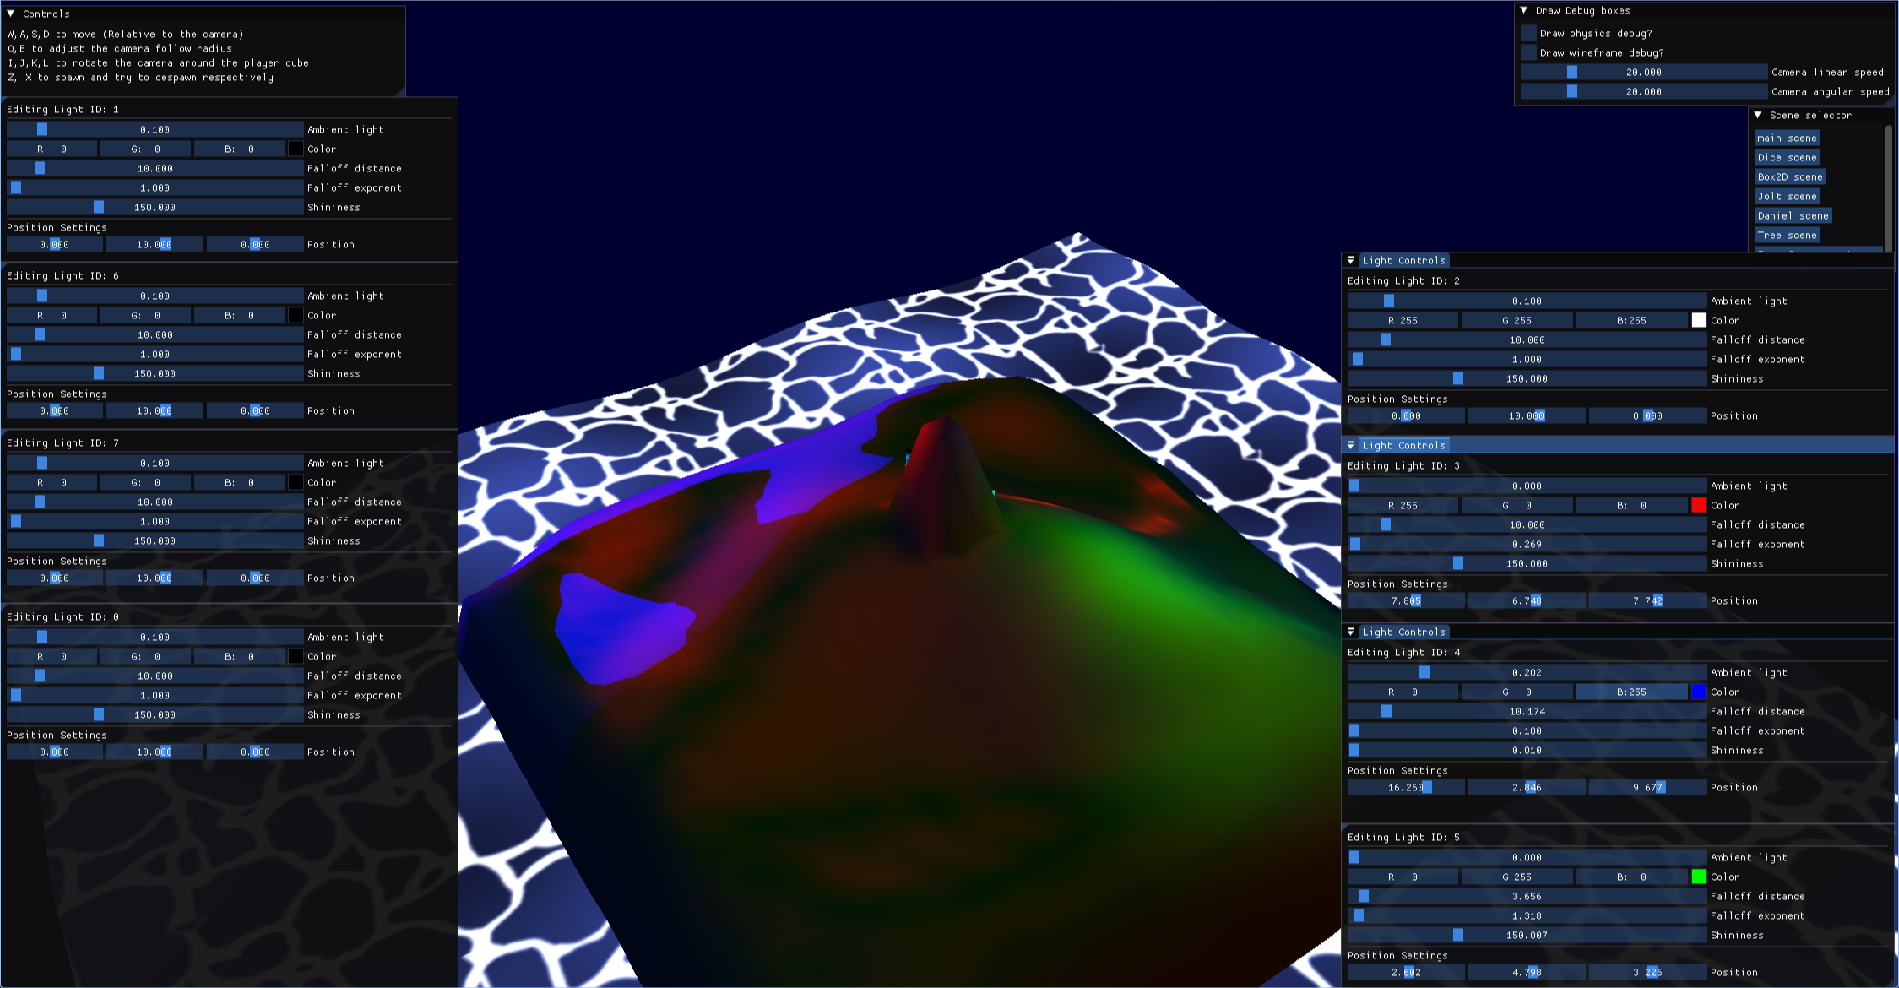Open green color swatch of Light 5
The image size is (1899, 988).
[x=1699, y=877]
